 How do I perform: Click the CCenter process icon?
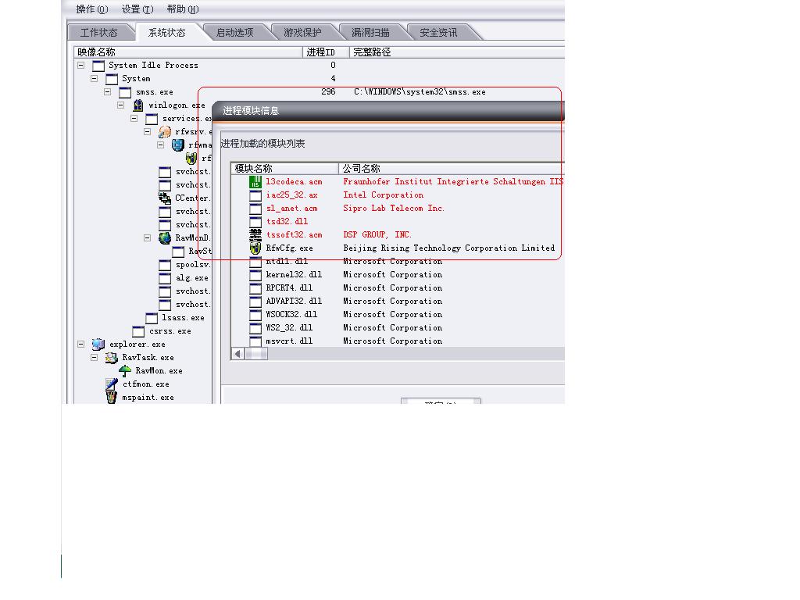coord(165,198)
